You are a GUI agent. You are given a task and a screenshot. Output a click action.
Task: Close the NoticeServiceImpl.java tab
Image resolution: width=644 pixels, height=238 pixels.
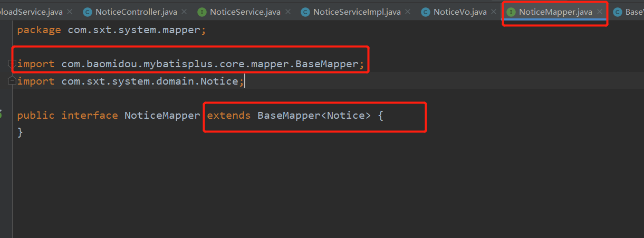pyautogui.click(x=407, y=12)
